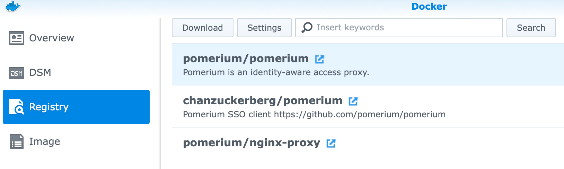Open registry Settings

[264, 28]
